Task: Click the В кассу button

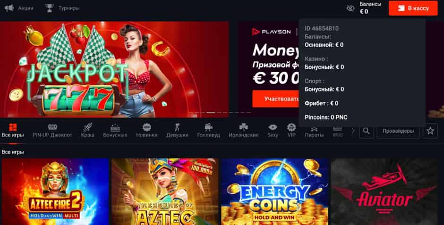Action: click(413, 8)
